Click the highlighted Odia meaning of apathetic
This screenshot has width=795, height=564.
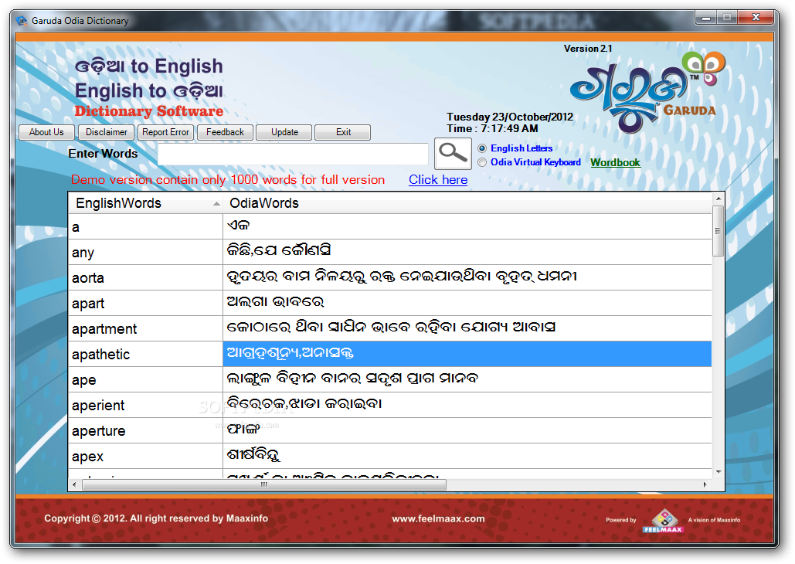pos(467,354)
